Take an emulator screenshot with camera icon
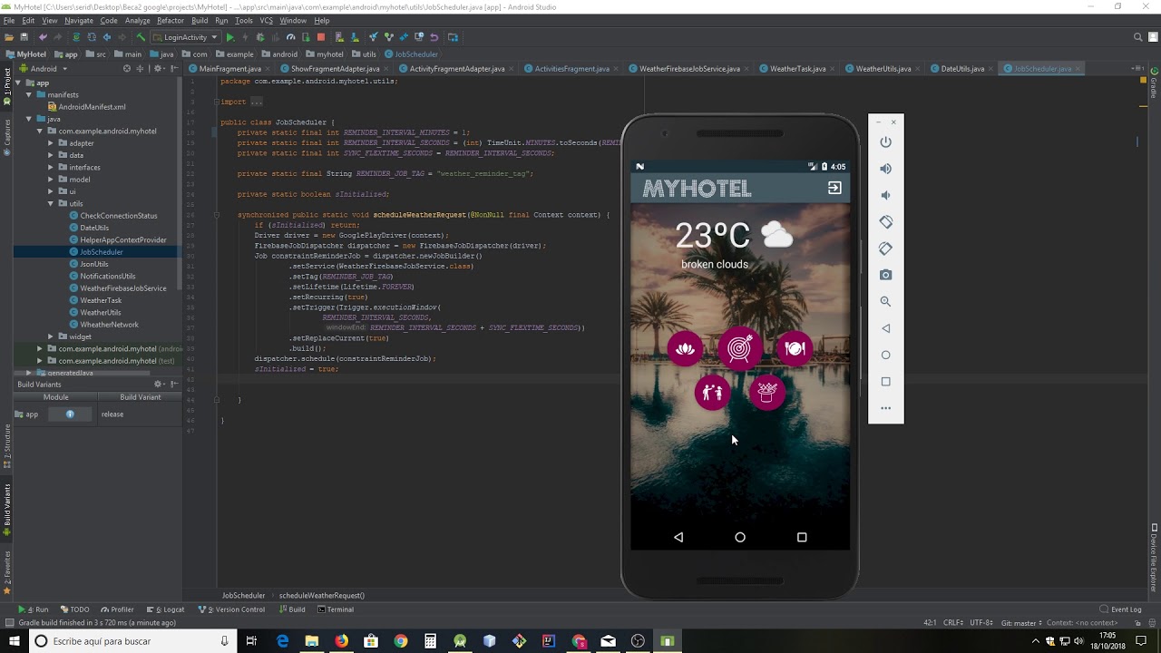This screenshot has height=653, width=1161. [886, 275]
